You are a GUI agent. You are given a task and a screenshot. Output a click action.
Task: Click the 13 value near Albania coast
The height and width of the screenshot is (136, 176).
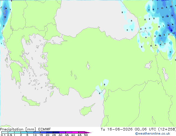[x=5, y=17]
